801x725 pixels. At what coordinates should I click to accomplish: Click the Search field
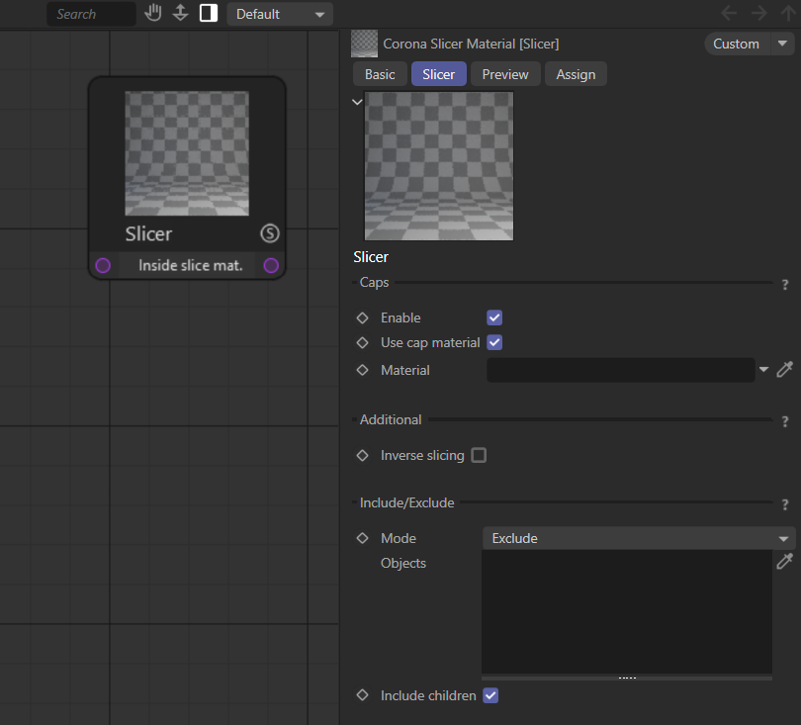click(91, 14)
